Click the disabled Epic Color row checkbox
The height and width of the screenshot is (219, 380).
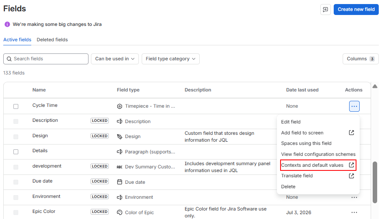coord(16,213)
